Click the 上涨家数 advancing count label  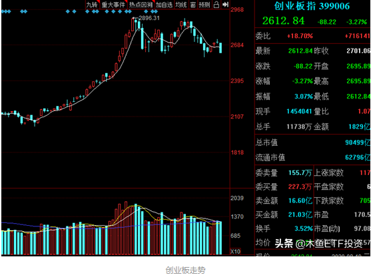click(x=328, y=173)
